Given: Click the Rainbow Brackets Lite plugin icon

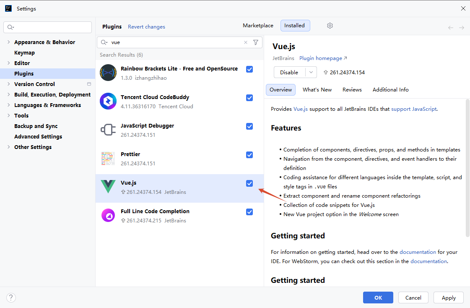Looking at the screenshot, I should (108, 73).
